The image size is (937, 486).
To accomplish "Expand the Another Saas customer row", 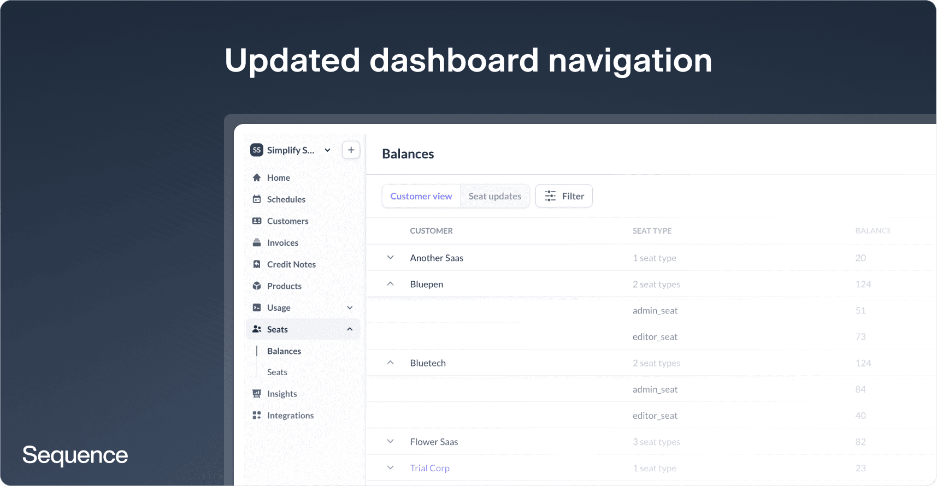I will [390, 258].
